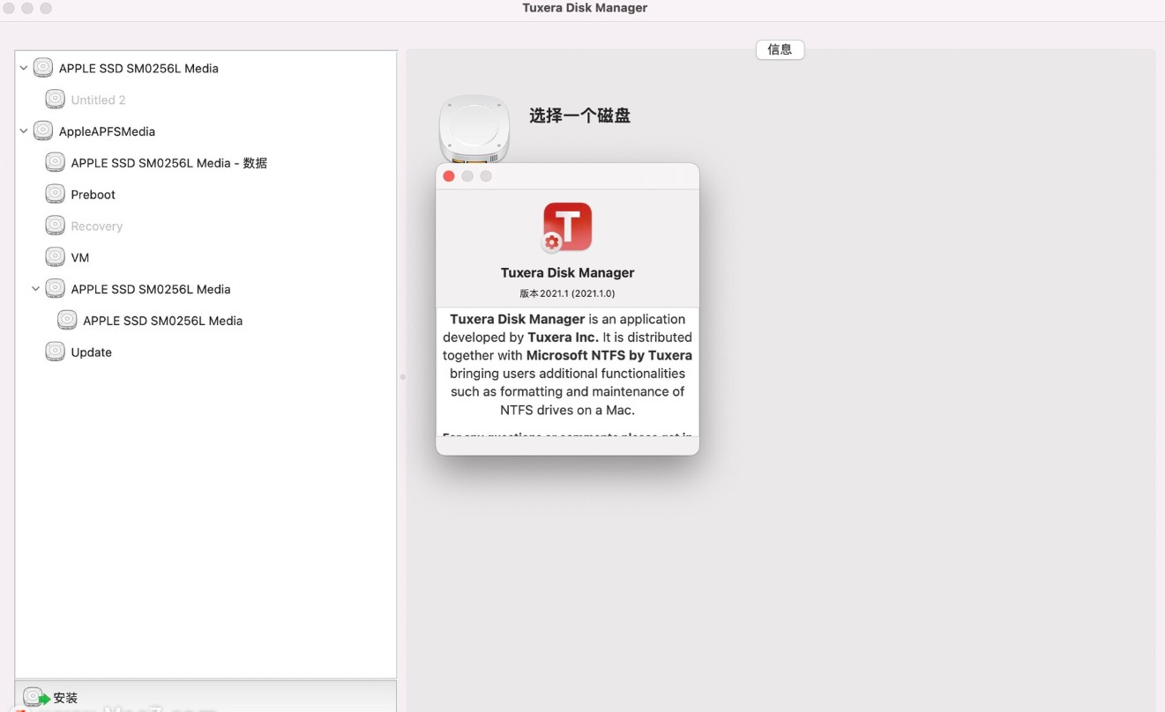The height and width of the screenshot is (712, 1165).
Task: Select the APPLE SSD SM0256L Media row below VM
Action: pos(150,289)
